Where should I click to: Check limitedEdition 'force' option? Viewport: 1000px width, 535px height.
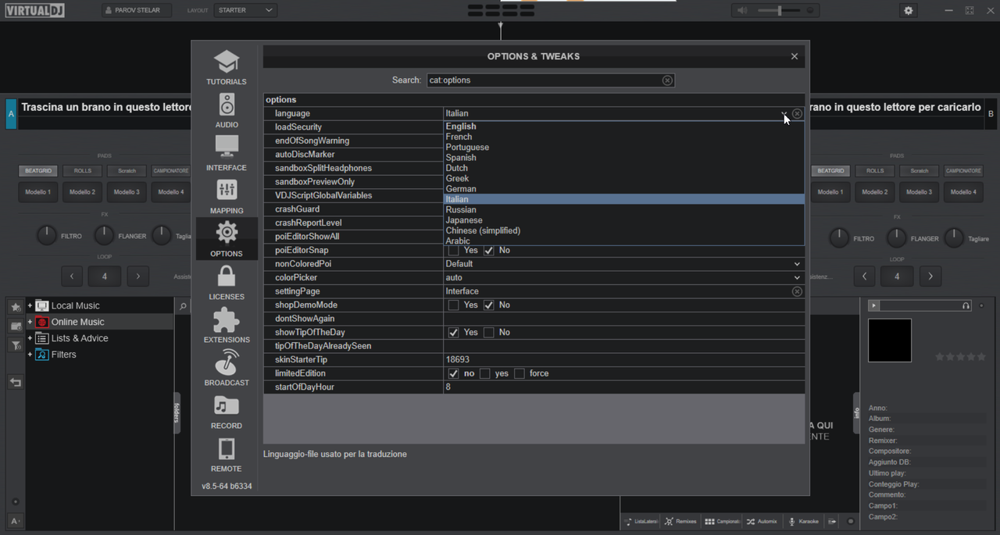tap(519, 374)
